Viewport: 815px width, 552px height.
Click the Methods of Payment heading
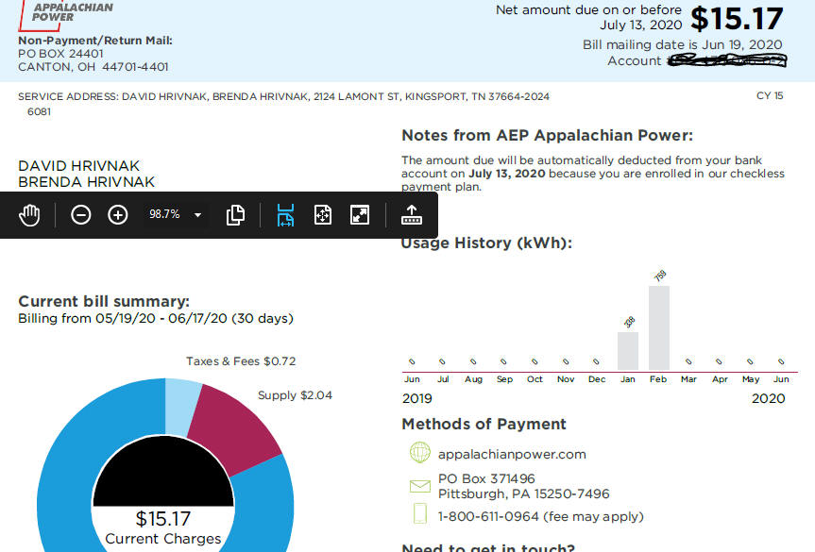[x=484, y=425]
